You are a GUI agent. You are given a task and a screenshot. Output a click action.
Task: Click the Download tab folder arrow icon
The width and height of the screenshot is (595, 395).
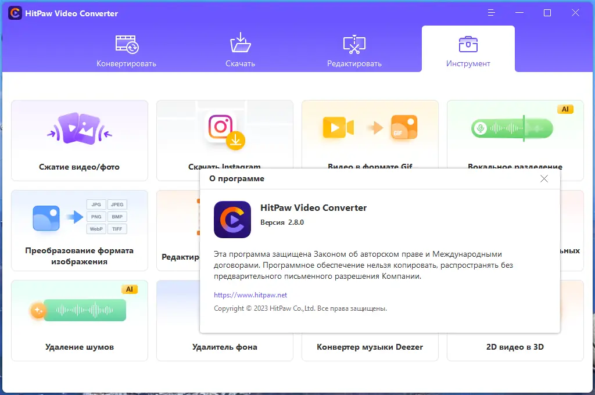[241, 43]
